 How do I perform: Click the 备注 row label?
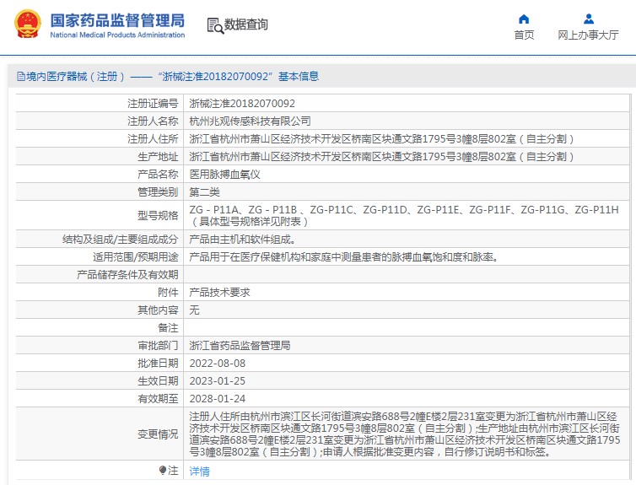168,327
